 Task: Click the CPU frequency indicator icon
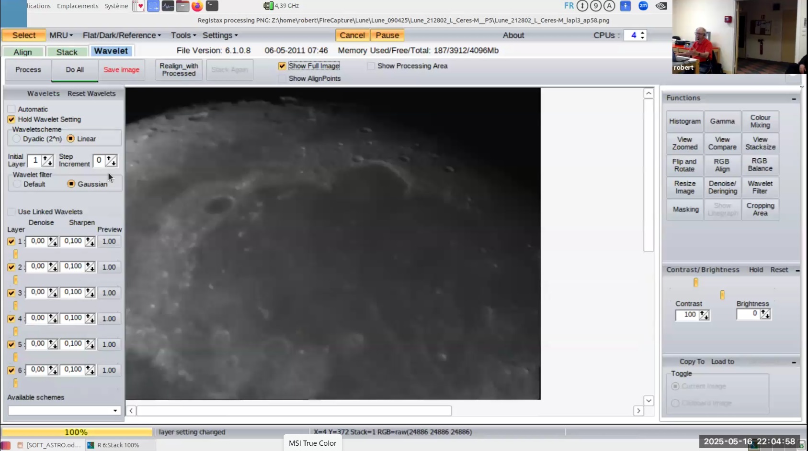pyautogui.click(x=268, y=6)
